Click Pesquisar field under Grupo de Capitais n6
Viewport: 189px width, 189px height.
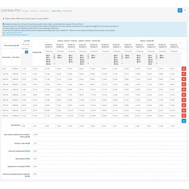point(175,51)
